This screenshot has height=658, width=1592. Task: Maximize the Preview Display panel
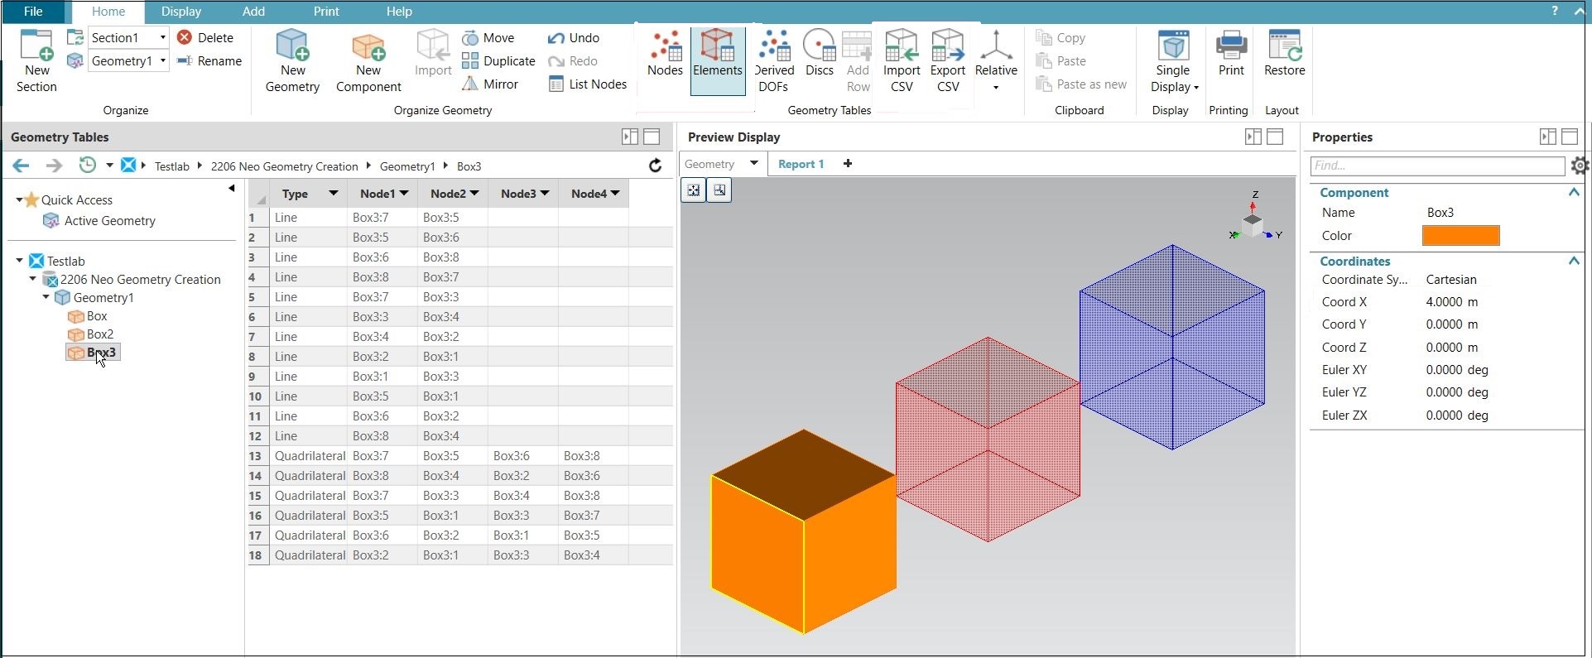point(1275,137)
